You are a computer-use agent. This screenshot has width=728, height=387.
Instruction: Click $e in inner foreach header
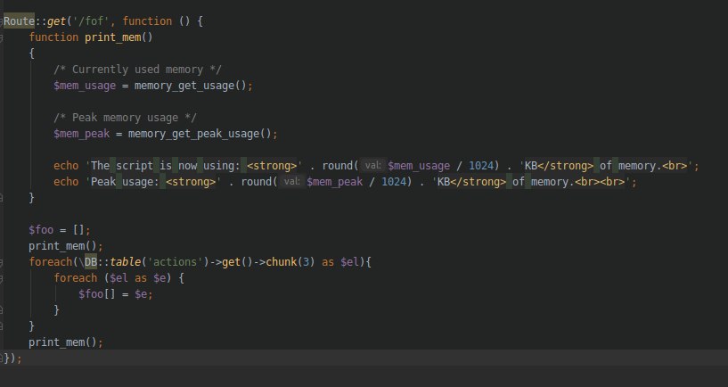point(160,278)
